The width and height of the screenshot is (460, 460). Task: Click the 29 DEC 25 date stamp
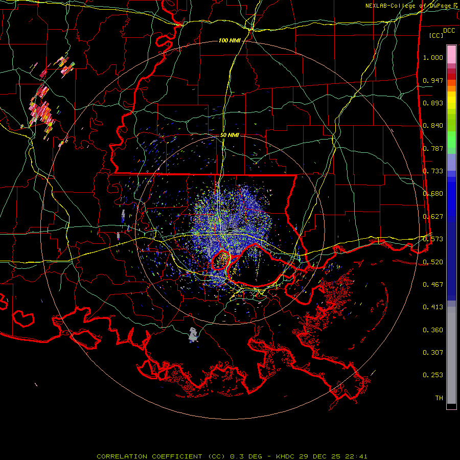click(x=320, y=456)
